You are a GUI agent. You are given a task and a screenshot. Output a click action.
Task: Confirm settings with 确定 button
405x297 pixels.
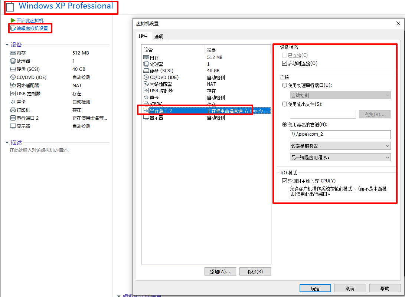pos(315,288)
